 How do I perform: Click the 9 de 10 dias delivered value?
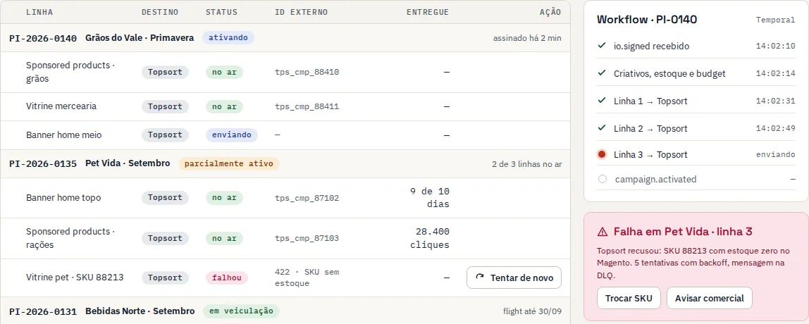(430, 198)
